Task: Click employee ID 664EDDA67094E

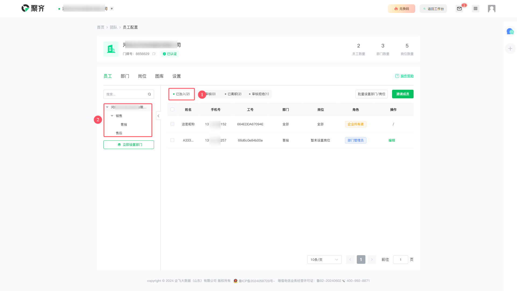Action: pyautogui.click(x=250, y=124)
